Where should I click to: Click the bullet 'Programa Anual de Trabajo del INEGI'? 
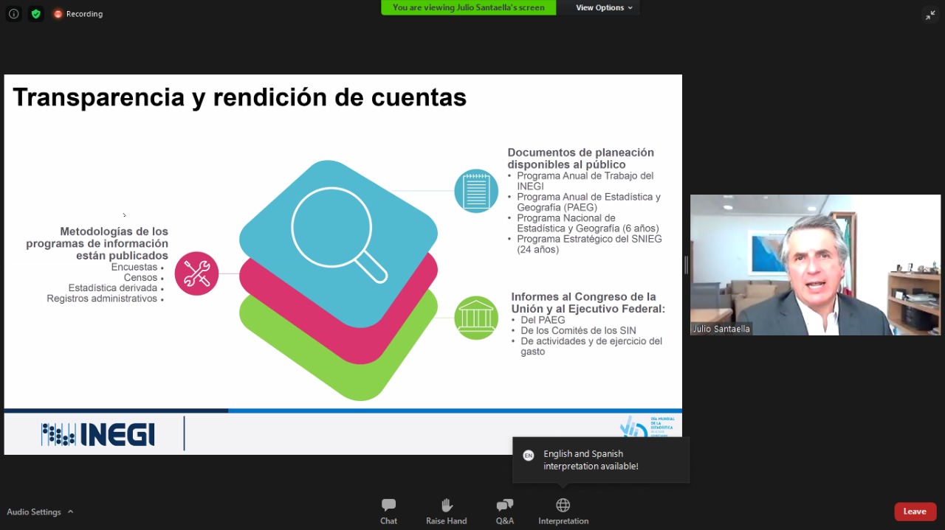pos(585,181)
